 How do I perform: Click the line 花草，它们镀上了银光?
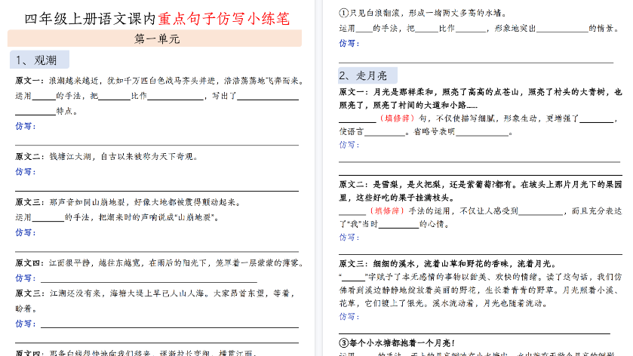click(444, 303)
